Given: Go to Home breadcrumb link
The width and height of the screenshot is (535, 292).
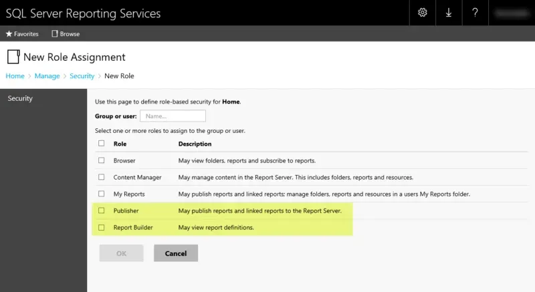Looking at the screenshot, I should (x=15, y=76).
